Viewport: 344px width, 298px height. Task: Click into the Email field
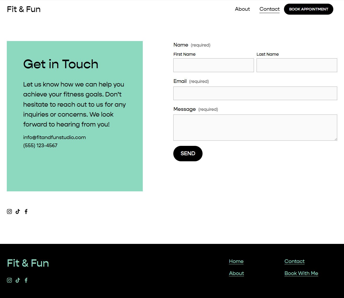pos(255,93)
